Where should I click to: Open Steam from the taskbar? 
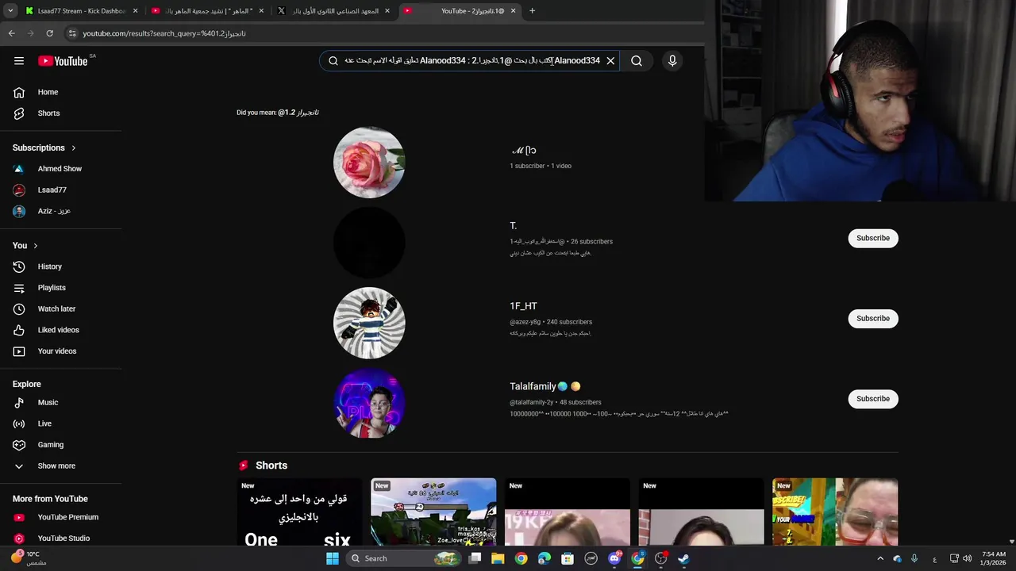684,558
